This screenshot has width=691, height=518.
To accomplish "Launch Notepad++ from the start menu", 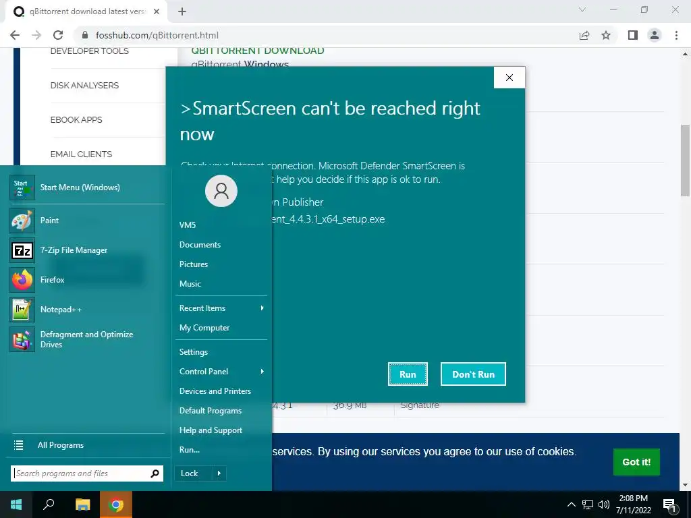I will click(x=87, y=309).
